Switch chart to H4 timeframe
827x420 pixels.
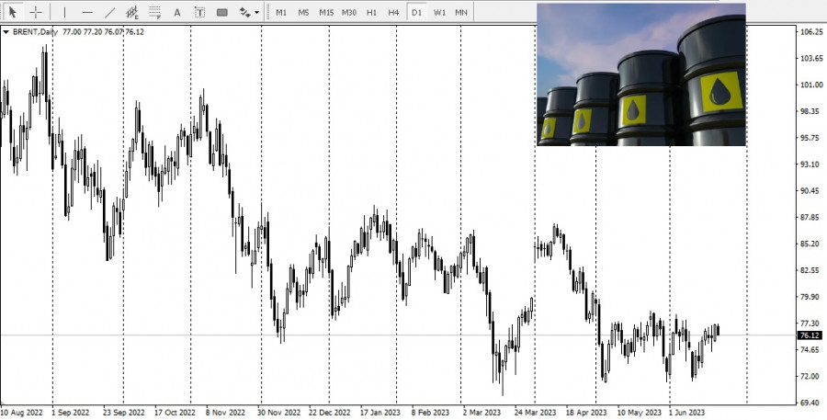click(x=393, y=12)
